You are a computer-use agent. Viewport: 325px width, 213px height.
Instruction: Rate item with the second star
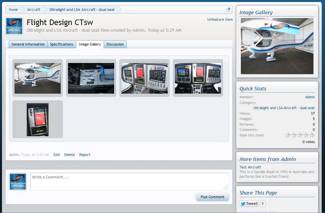click(x=294, y=135)
